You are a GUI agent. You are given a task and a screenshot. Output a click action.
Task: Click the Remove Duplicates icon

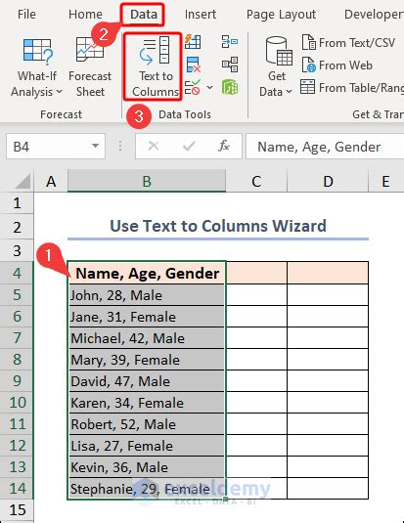[194, 65]
